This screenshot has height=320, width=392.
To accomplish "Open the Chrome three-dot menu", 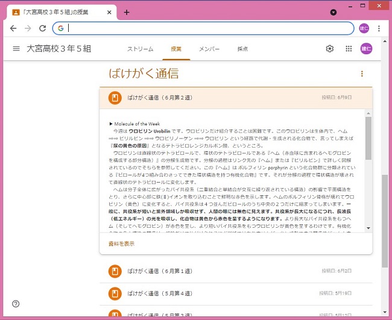I will 379,28.
